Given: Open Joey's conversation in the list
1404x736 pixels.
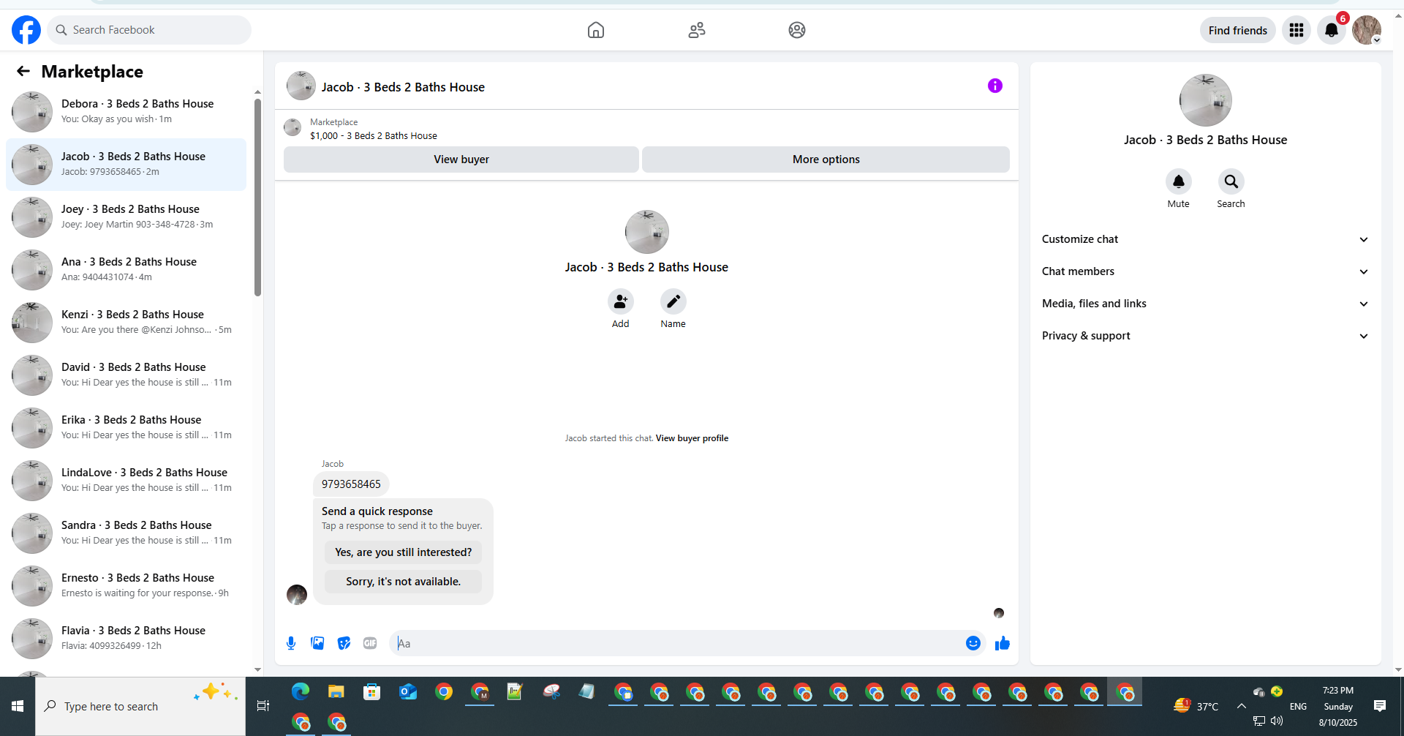Looking at the screenshot, I should point(126,217).
